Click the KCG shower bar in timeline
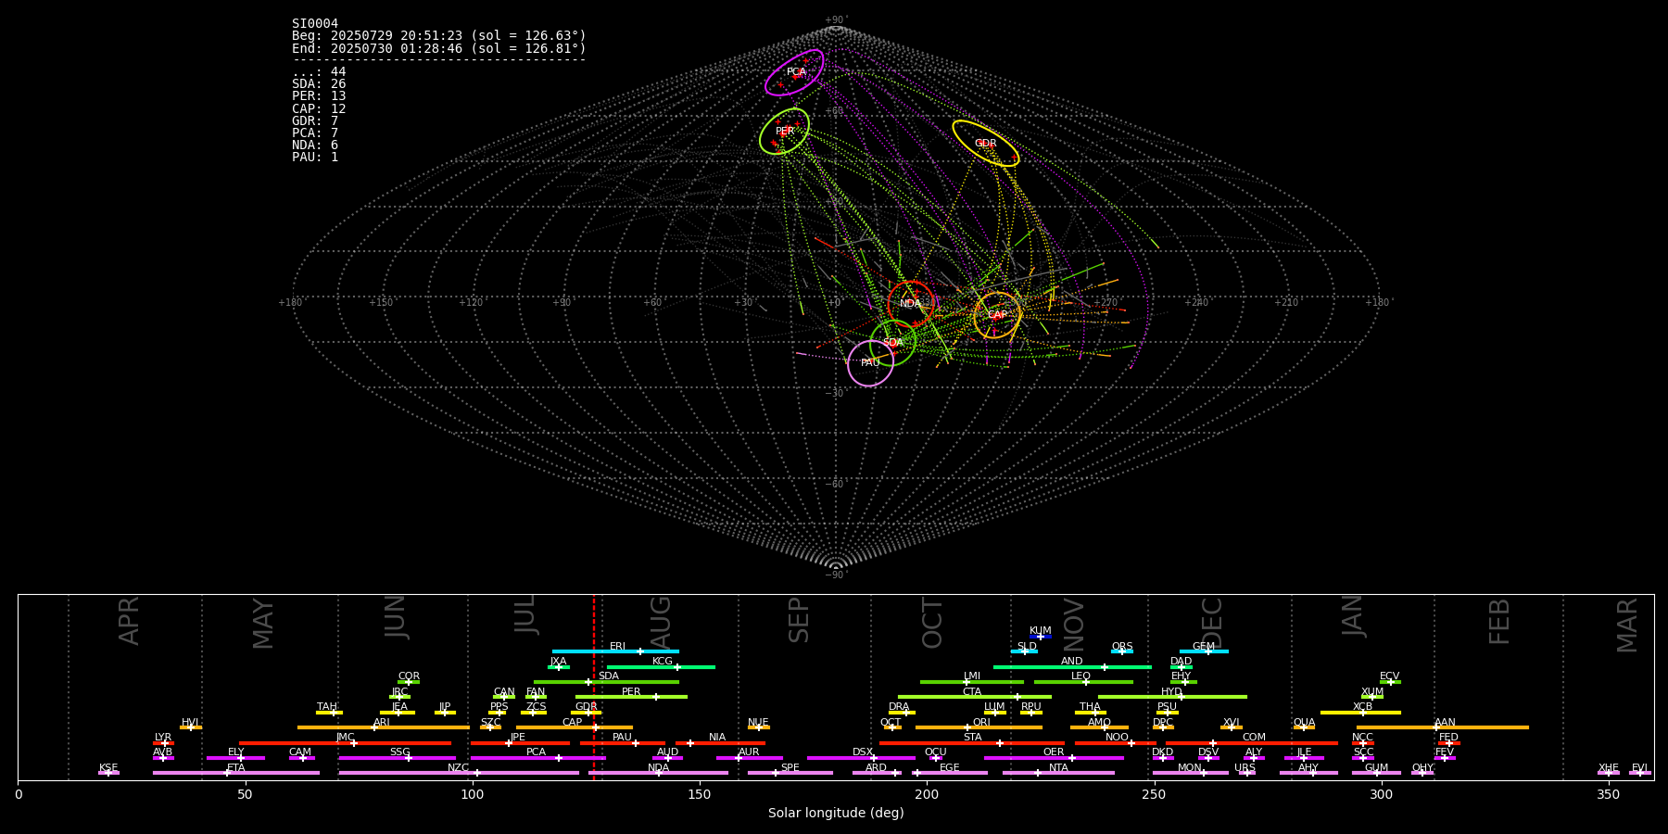 coord(661,667)
